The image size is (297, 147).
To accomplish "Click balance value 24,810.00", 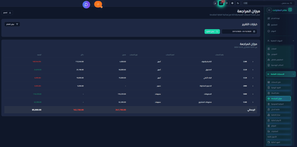I will coord(38,70).
